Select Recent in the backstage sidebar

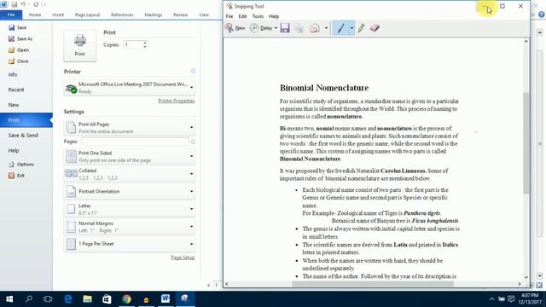16,90
